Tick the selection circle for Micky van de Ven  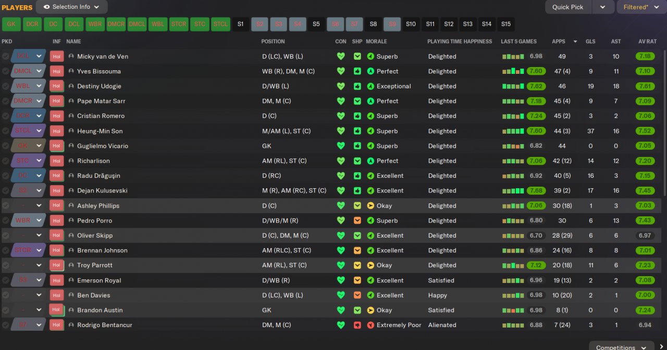[5, 56]
